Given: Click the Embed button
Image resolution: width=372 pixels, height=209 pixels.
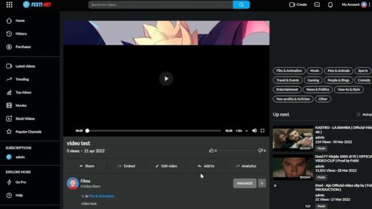Looking at the screenshot, I should 127,166.
